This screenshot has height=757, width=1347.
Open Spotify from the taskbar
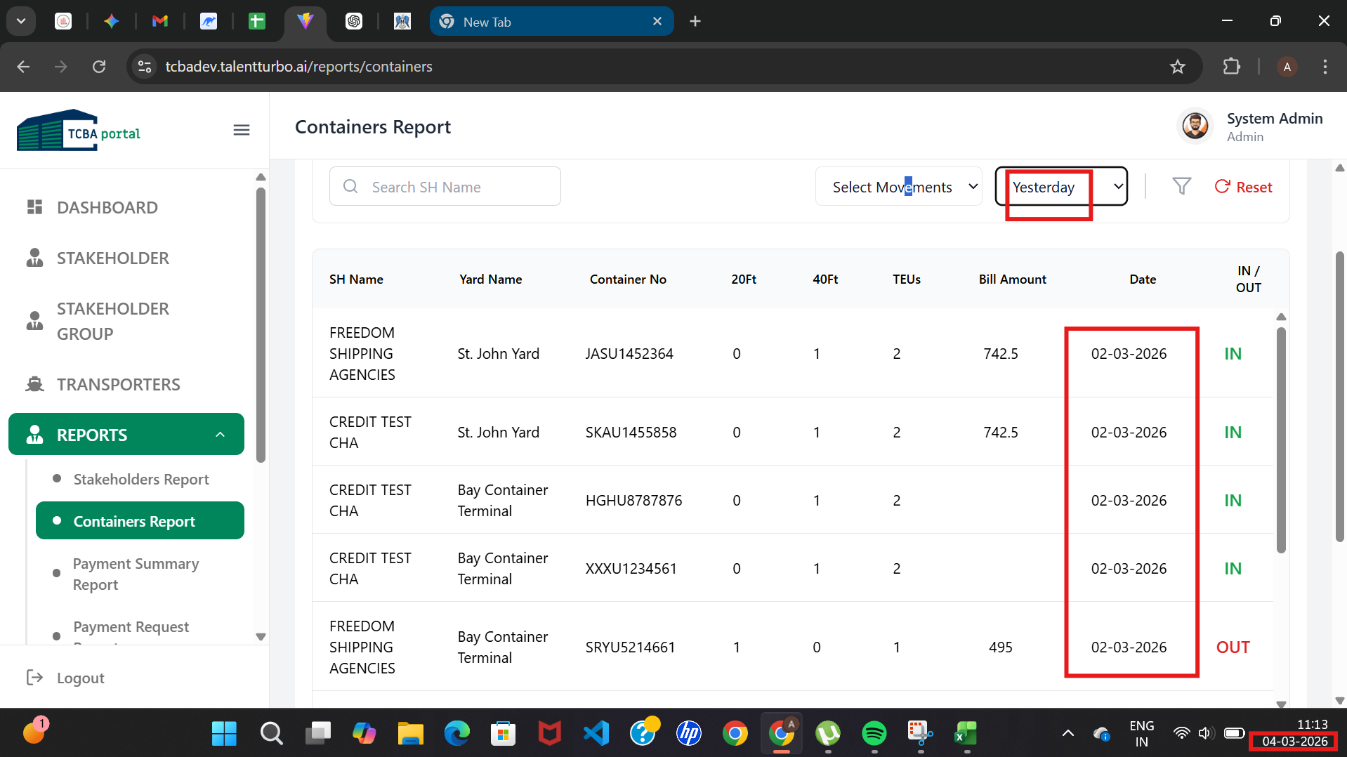[874, 734]
